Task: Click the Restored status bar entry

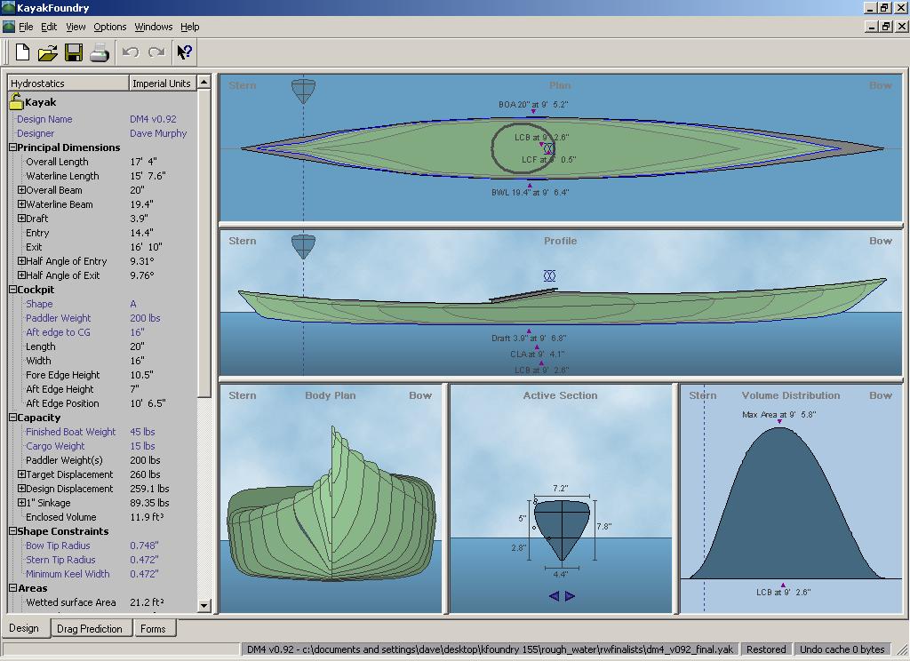Action: coord(766,649)
